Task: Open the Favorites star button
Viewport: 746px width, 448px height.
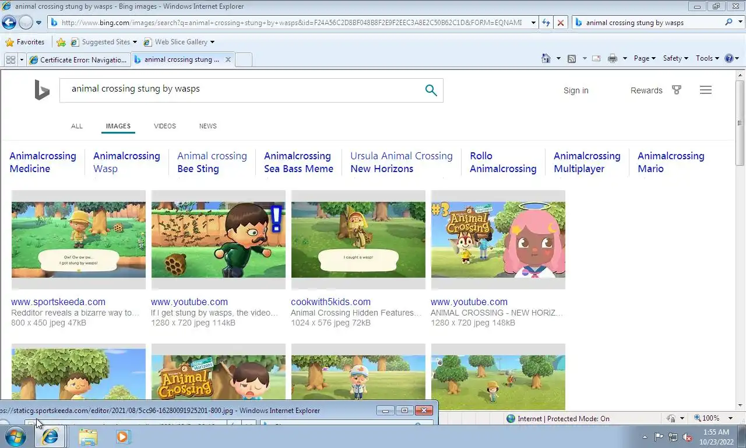Action: coord(24,42)
